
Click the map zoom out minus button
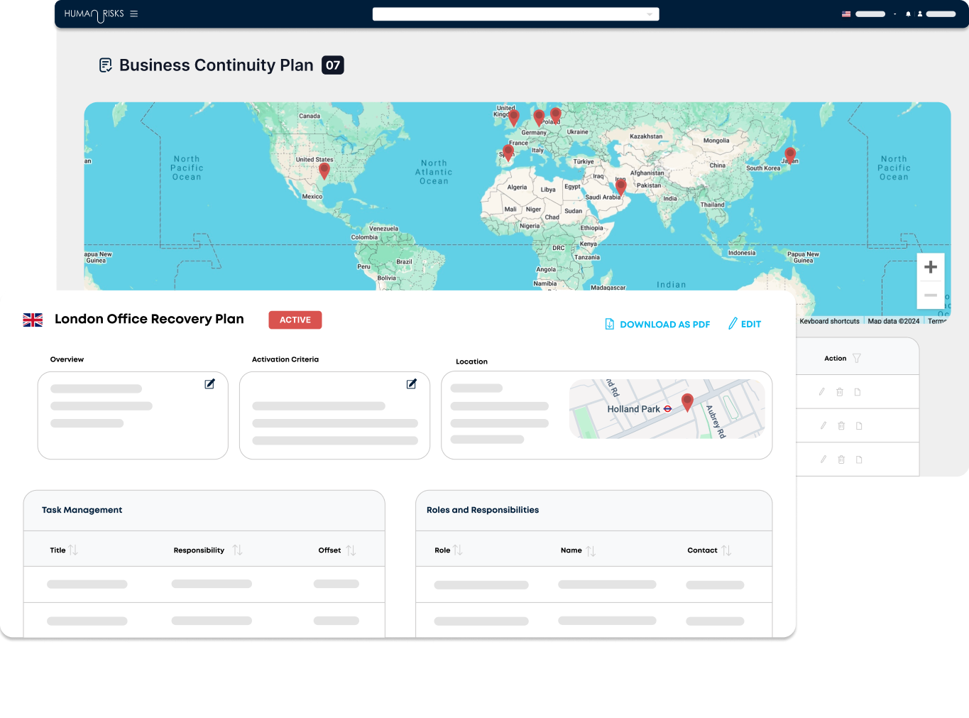(x=931, y=295)
